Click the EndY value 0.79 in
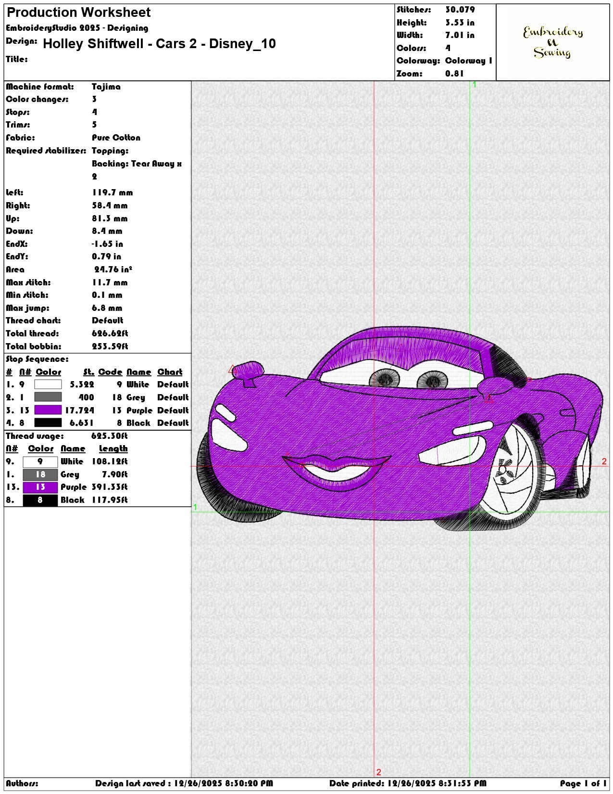The height and width of the screenshot is (794, 613). [x=106, y=256]
